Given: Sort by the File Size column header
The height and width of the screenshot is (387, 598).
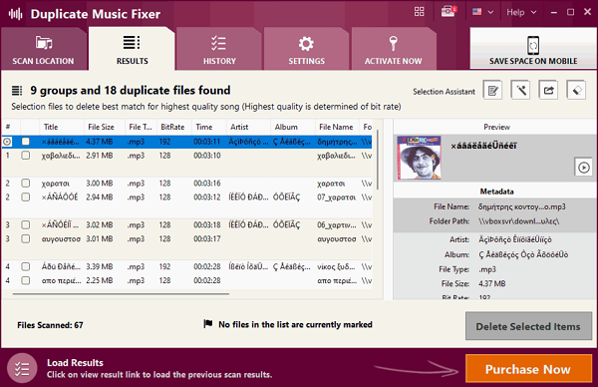Looking at the screenshot, I should (x=104, y=127).
